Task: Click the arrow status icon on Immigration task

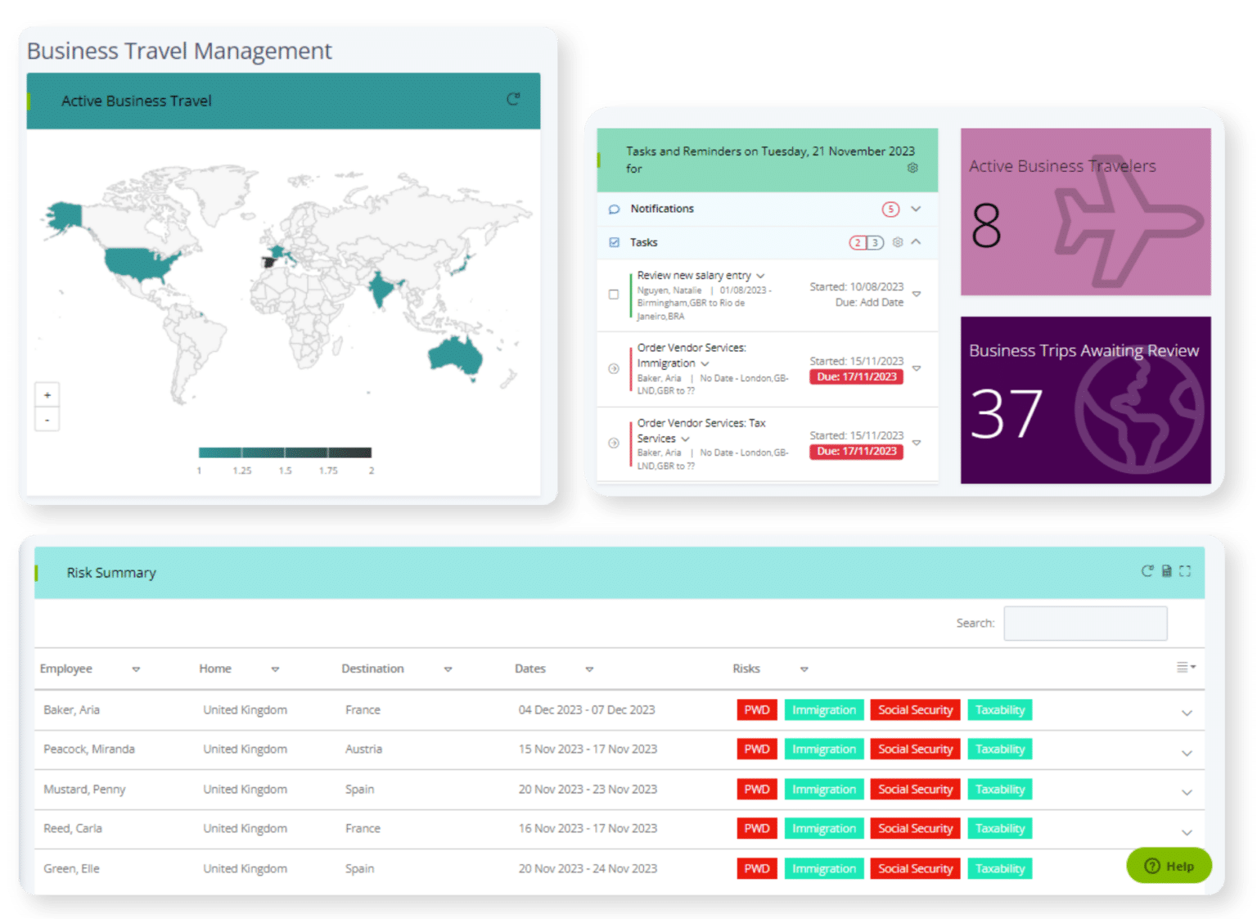Action: 613,369
